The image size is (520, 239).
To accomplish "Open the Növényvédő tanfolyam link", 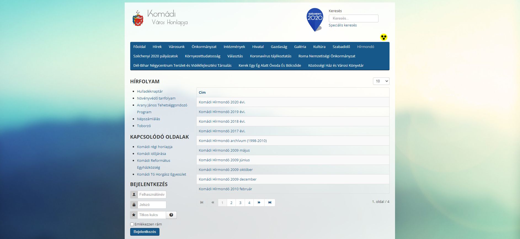I will (156, 98).
